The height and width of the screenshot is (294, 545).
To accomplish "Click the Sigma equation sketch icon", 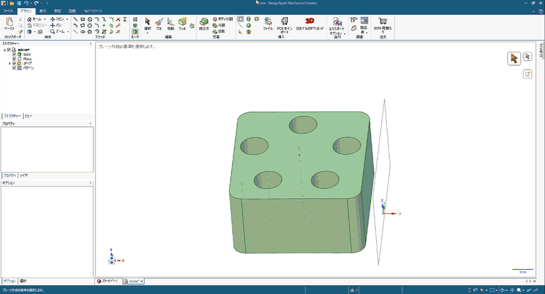I will [125, 20].
